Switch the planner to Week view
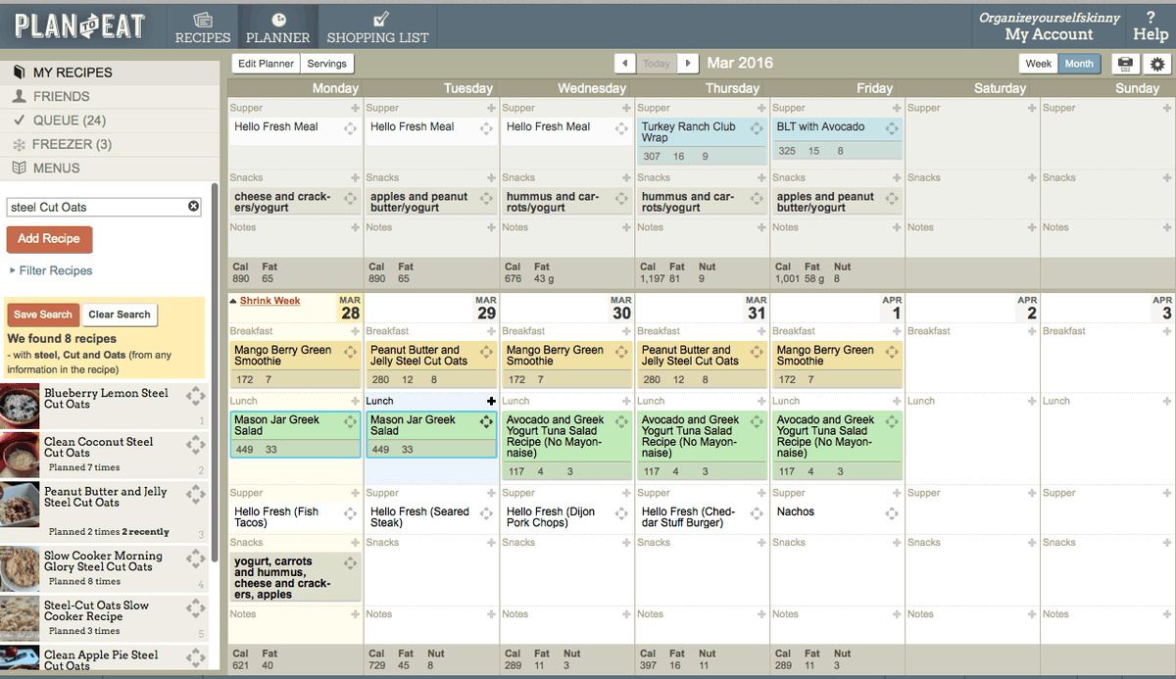 click(1039, 64)
